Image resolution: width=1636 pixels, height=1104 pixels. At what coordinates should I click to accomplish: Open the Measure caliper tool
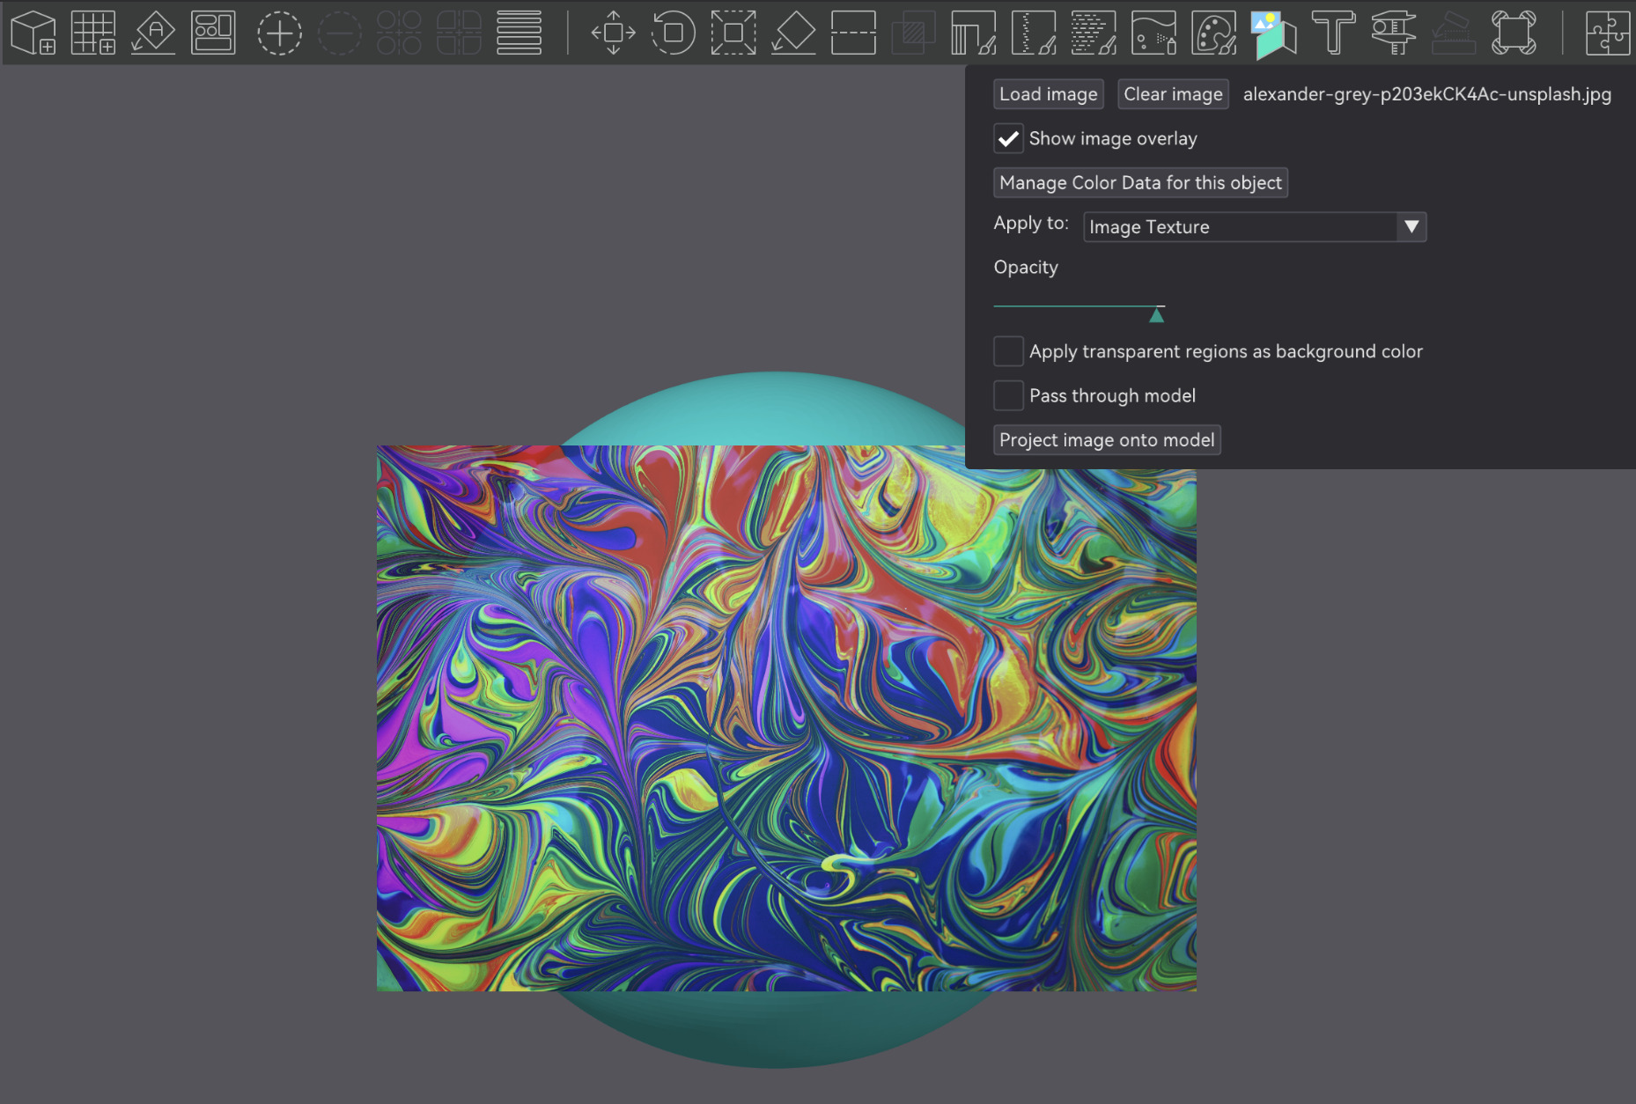click(1394, 33)
